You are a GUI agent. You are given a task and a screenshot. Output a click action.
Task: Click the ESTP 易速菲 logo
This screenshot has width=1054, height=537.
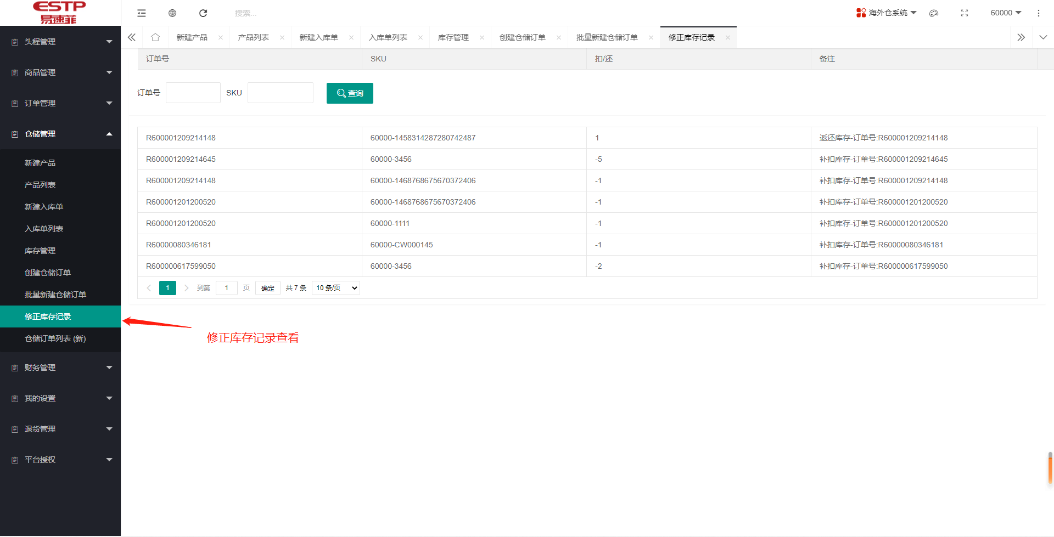(59, 12)
